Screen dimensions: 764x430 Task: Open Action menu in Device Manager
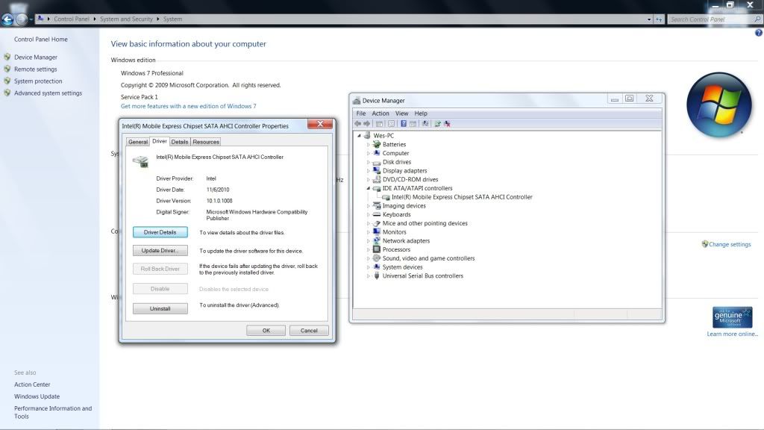[381, 113]
